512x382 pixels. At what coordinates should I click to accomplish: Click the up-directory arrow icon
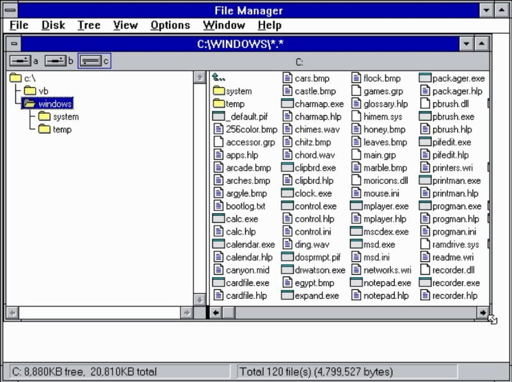218,78
